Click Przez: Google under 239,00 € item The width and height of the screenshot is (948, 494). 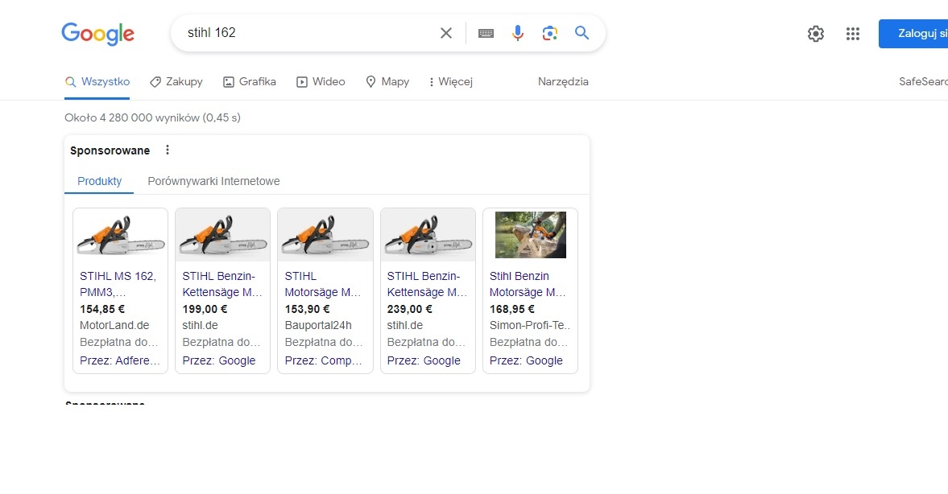[424, 360]
